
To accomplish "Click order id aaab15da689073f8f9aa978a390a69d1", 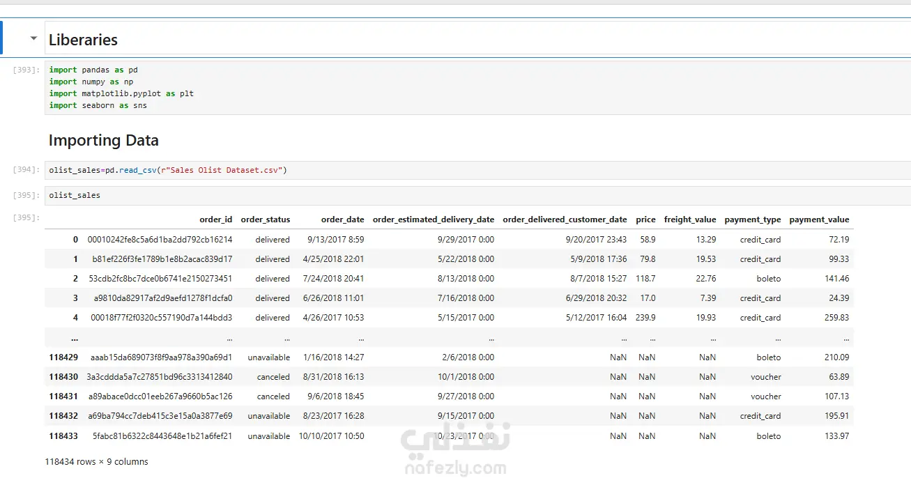I will point(162,357).
